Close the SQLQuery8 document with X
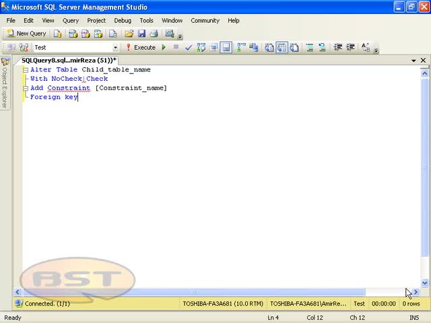Screen dimensions: 431x323 click(x=424, y=60)
